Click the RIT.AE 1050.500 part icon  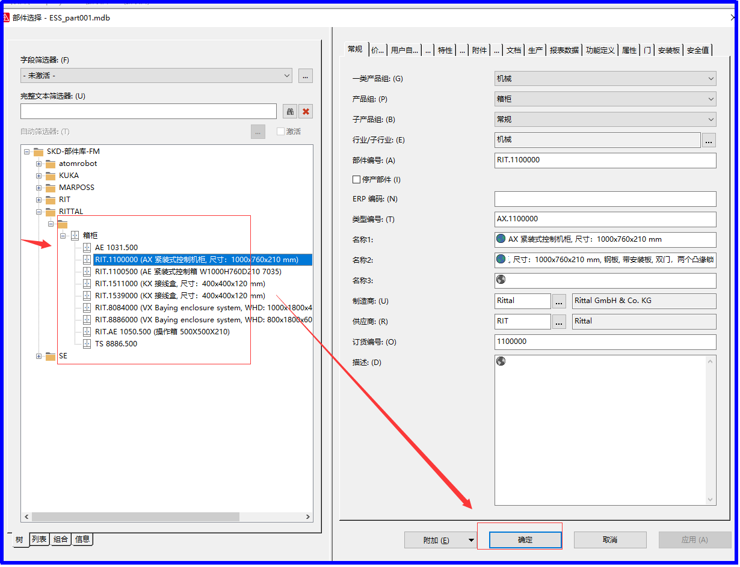click(87, 332)
